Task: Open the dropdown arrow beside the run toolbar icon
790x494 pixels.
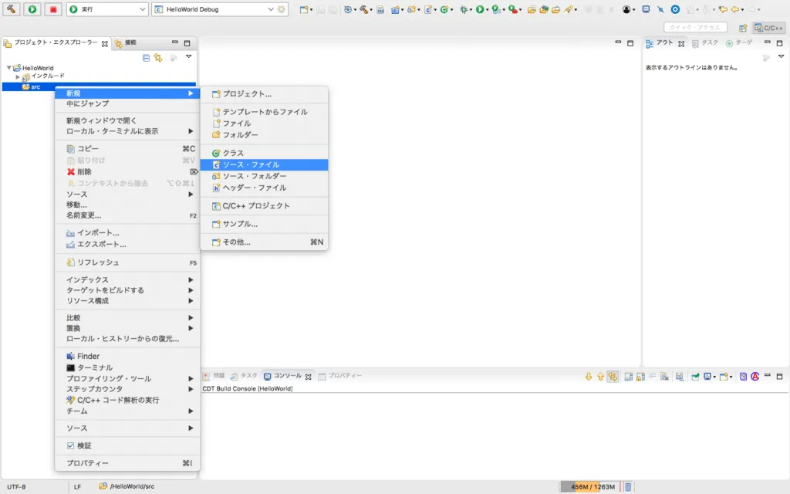Action: click(488, 10)
